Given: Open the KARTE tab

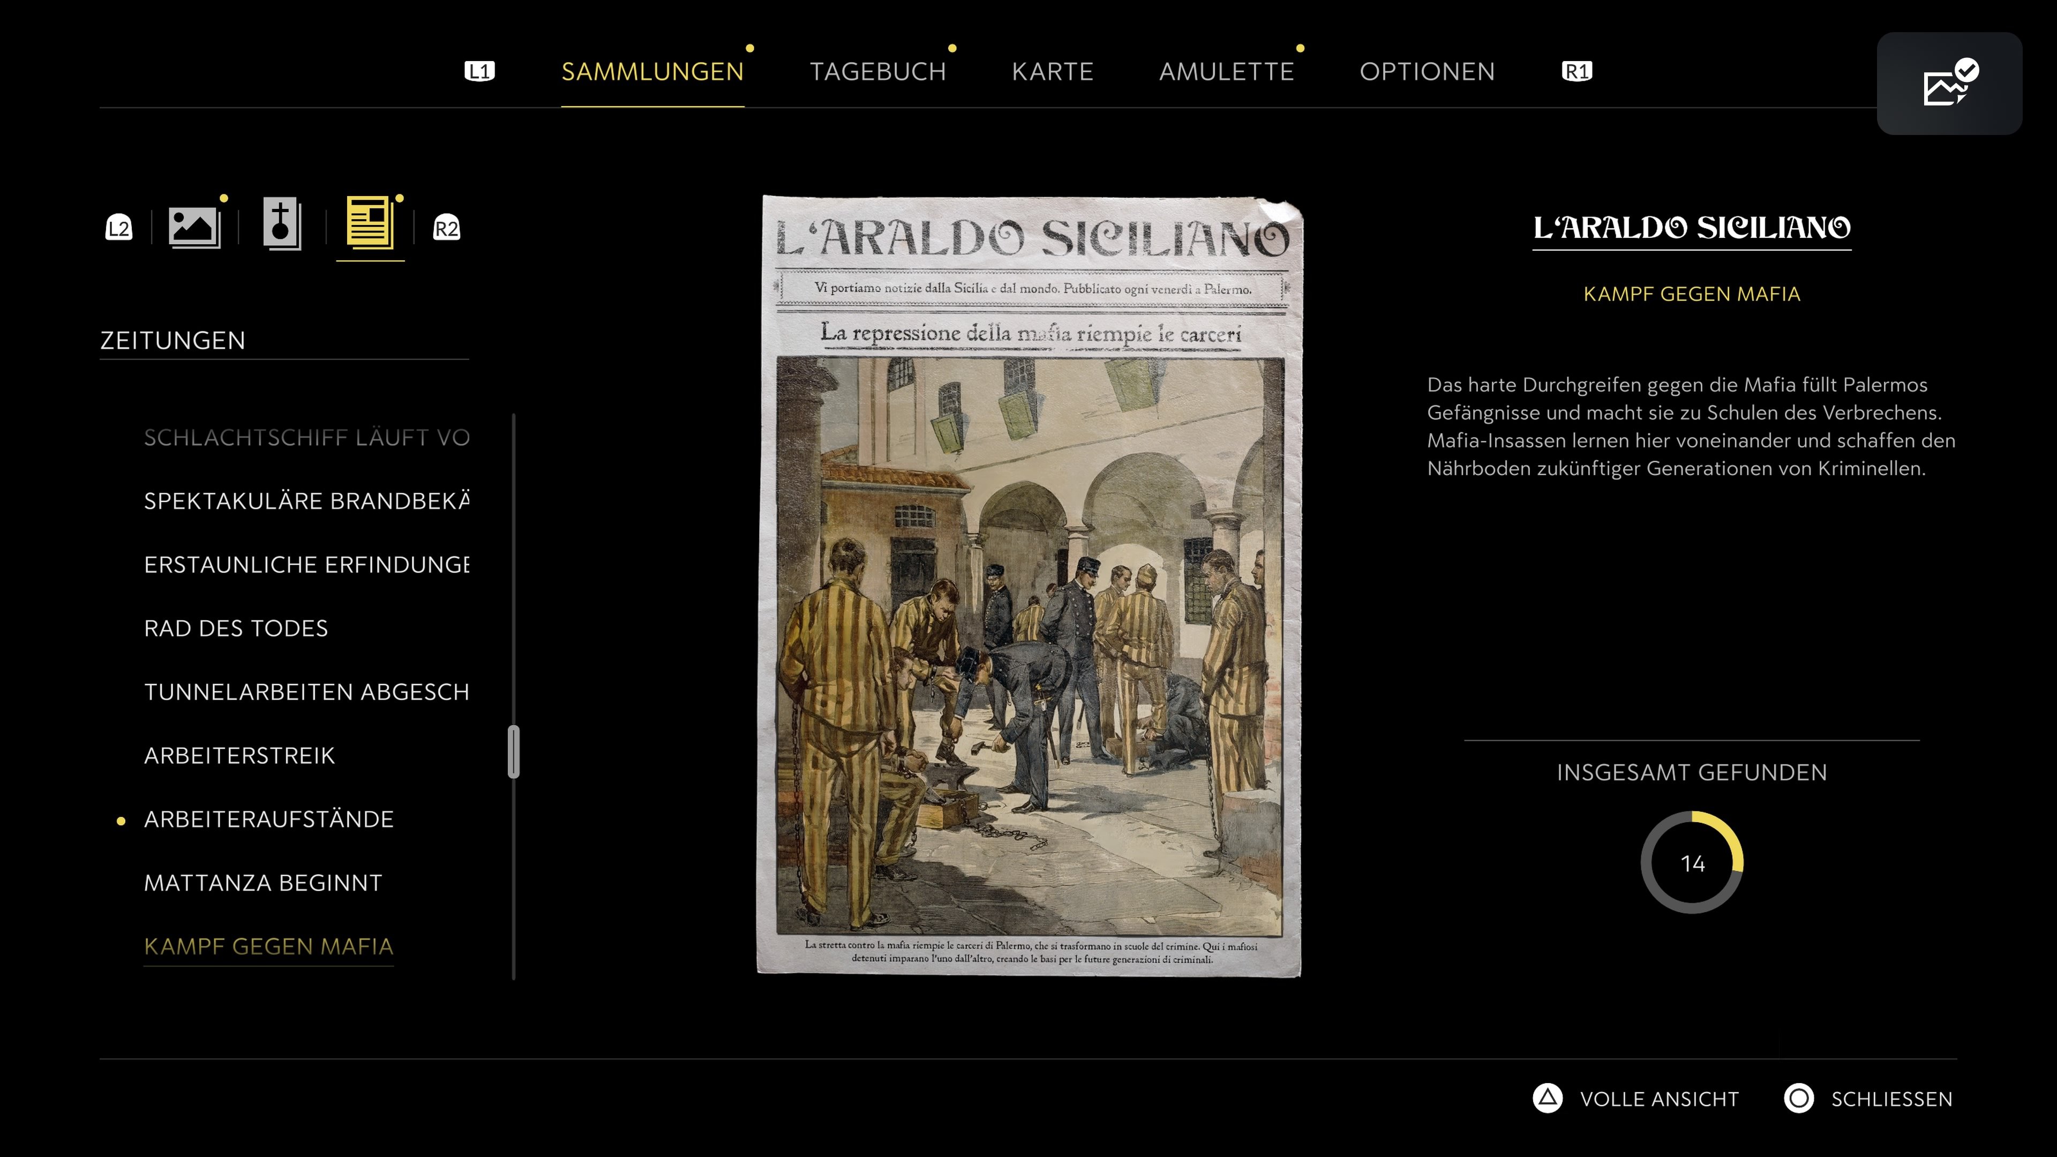Looking at the screenshot, I should pos(1054,71).
